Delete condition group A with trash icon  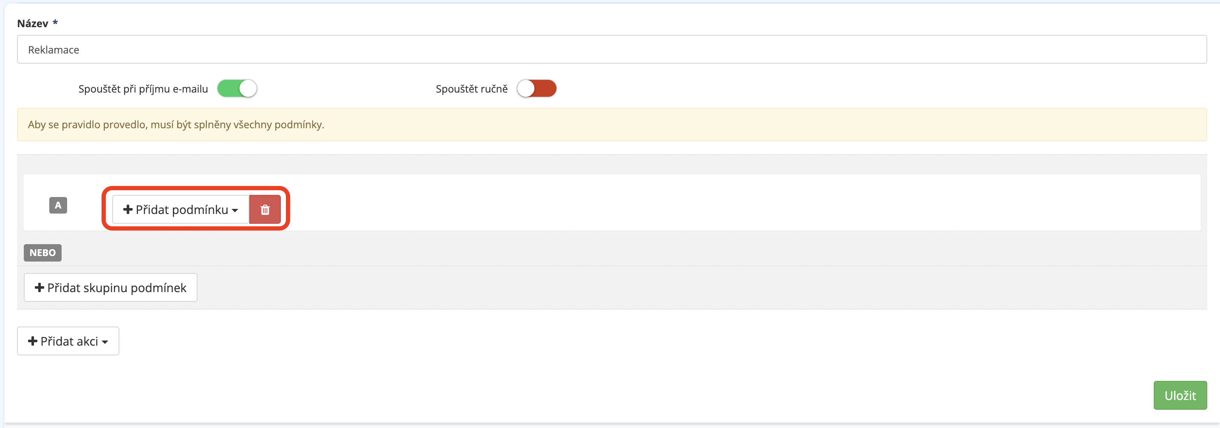(x=265, y=209)
